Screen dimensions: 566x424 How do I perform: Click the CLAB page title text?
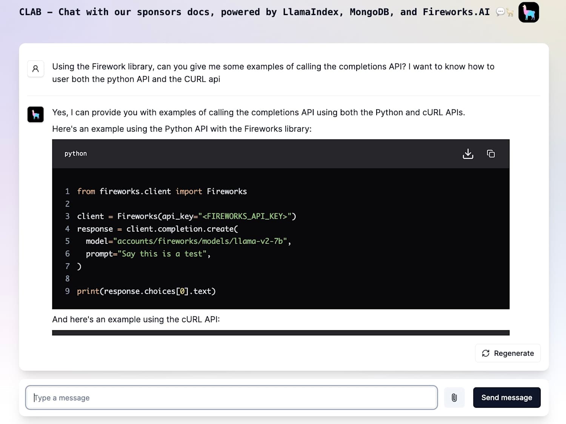[x=254, y=12]
